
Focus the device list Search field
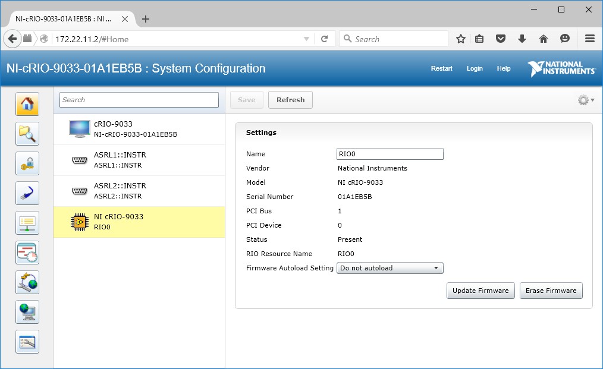139,100
